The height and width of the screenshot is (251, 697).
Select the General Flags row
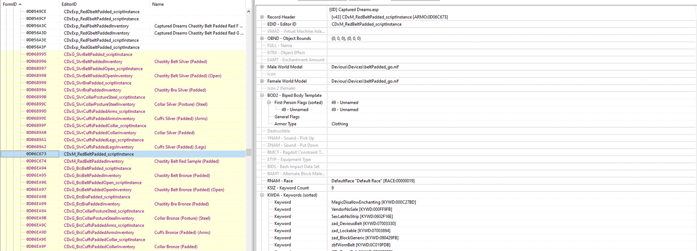tap(476, 117)
